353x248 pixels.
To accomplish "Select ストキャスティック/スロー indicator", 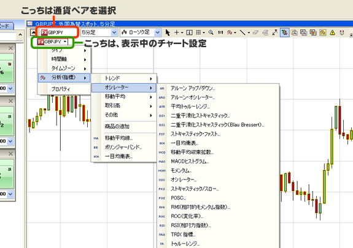I will (219, 189).
